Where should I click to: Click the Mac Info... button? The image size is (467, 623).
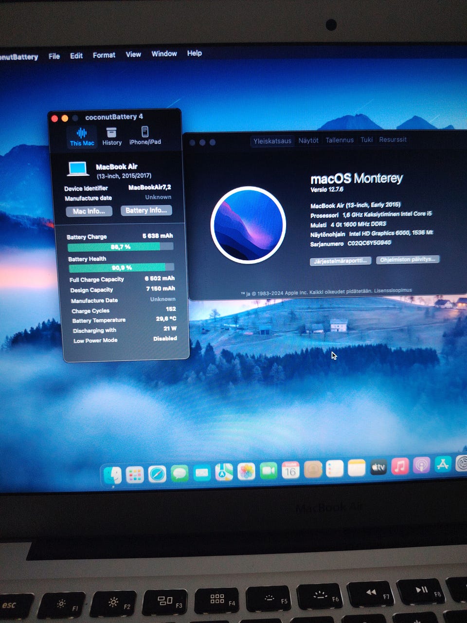click(x=89, y=211)
